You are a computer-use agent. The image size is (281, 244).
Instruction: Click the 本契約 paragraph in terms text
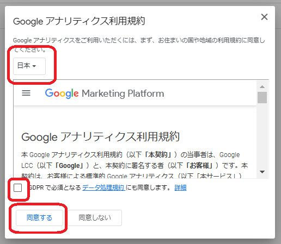pos(135,166)
